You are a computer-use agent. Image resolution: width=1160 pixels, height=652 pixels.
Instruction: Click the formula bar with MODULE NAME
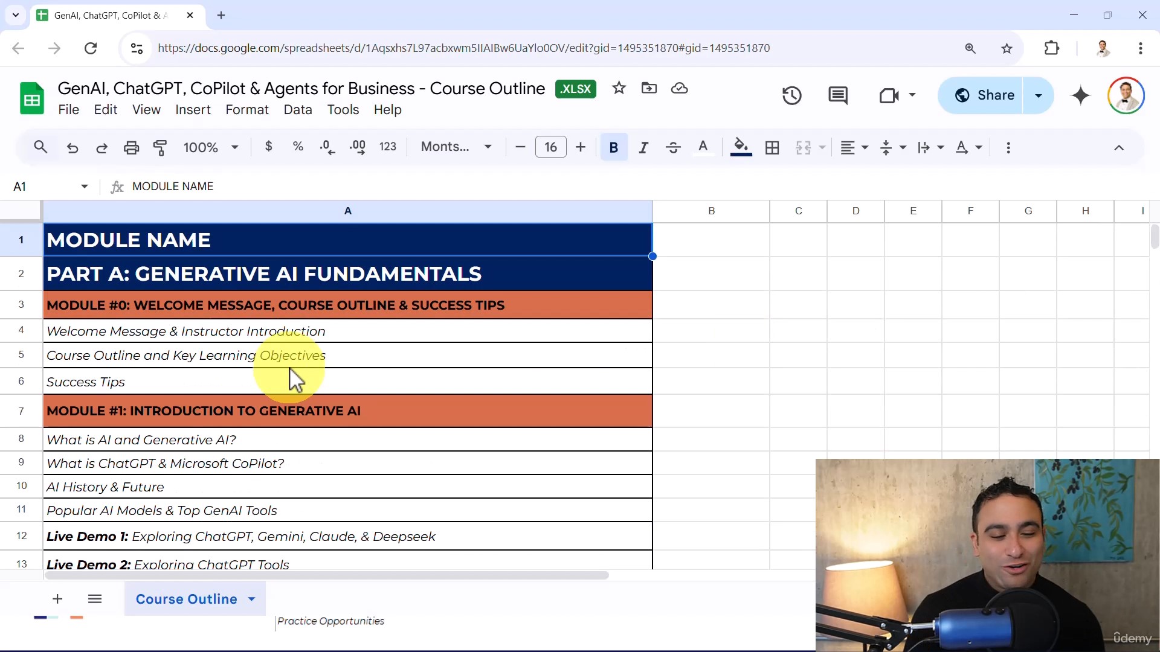tap(640, 187)
